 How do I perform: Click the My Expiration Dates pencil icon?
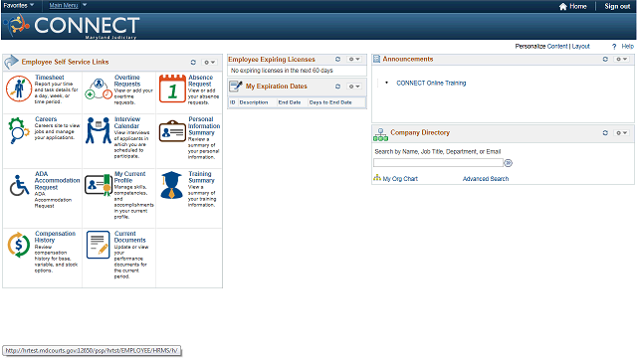[x=236, y=87]
